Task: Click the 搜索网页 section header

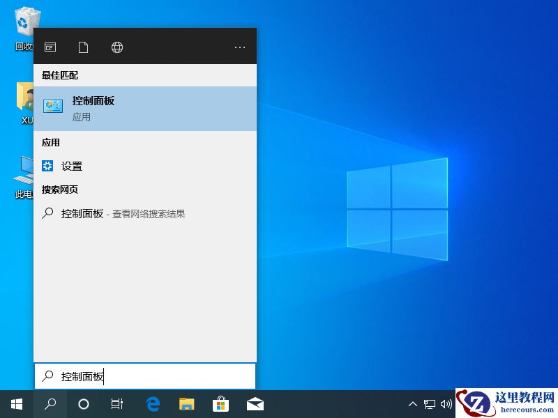Action: pos(59,189)
